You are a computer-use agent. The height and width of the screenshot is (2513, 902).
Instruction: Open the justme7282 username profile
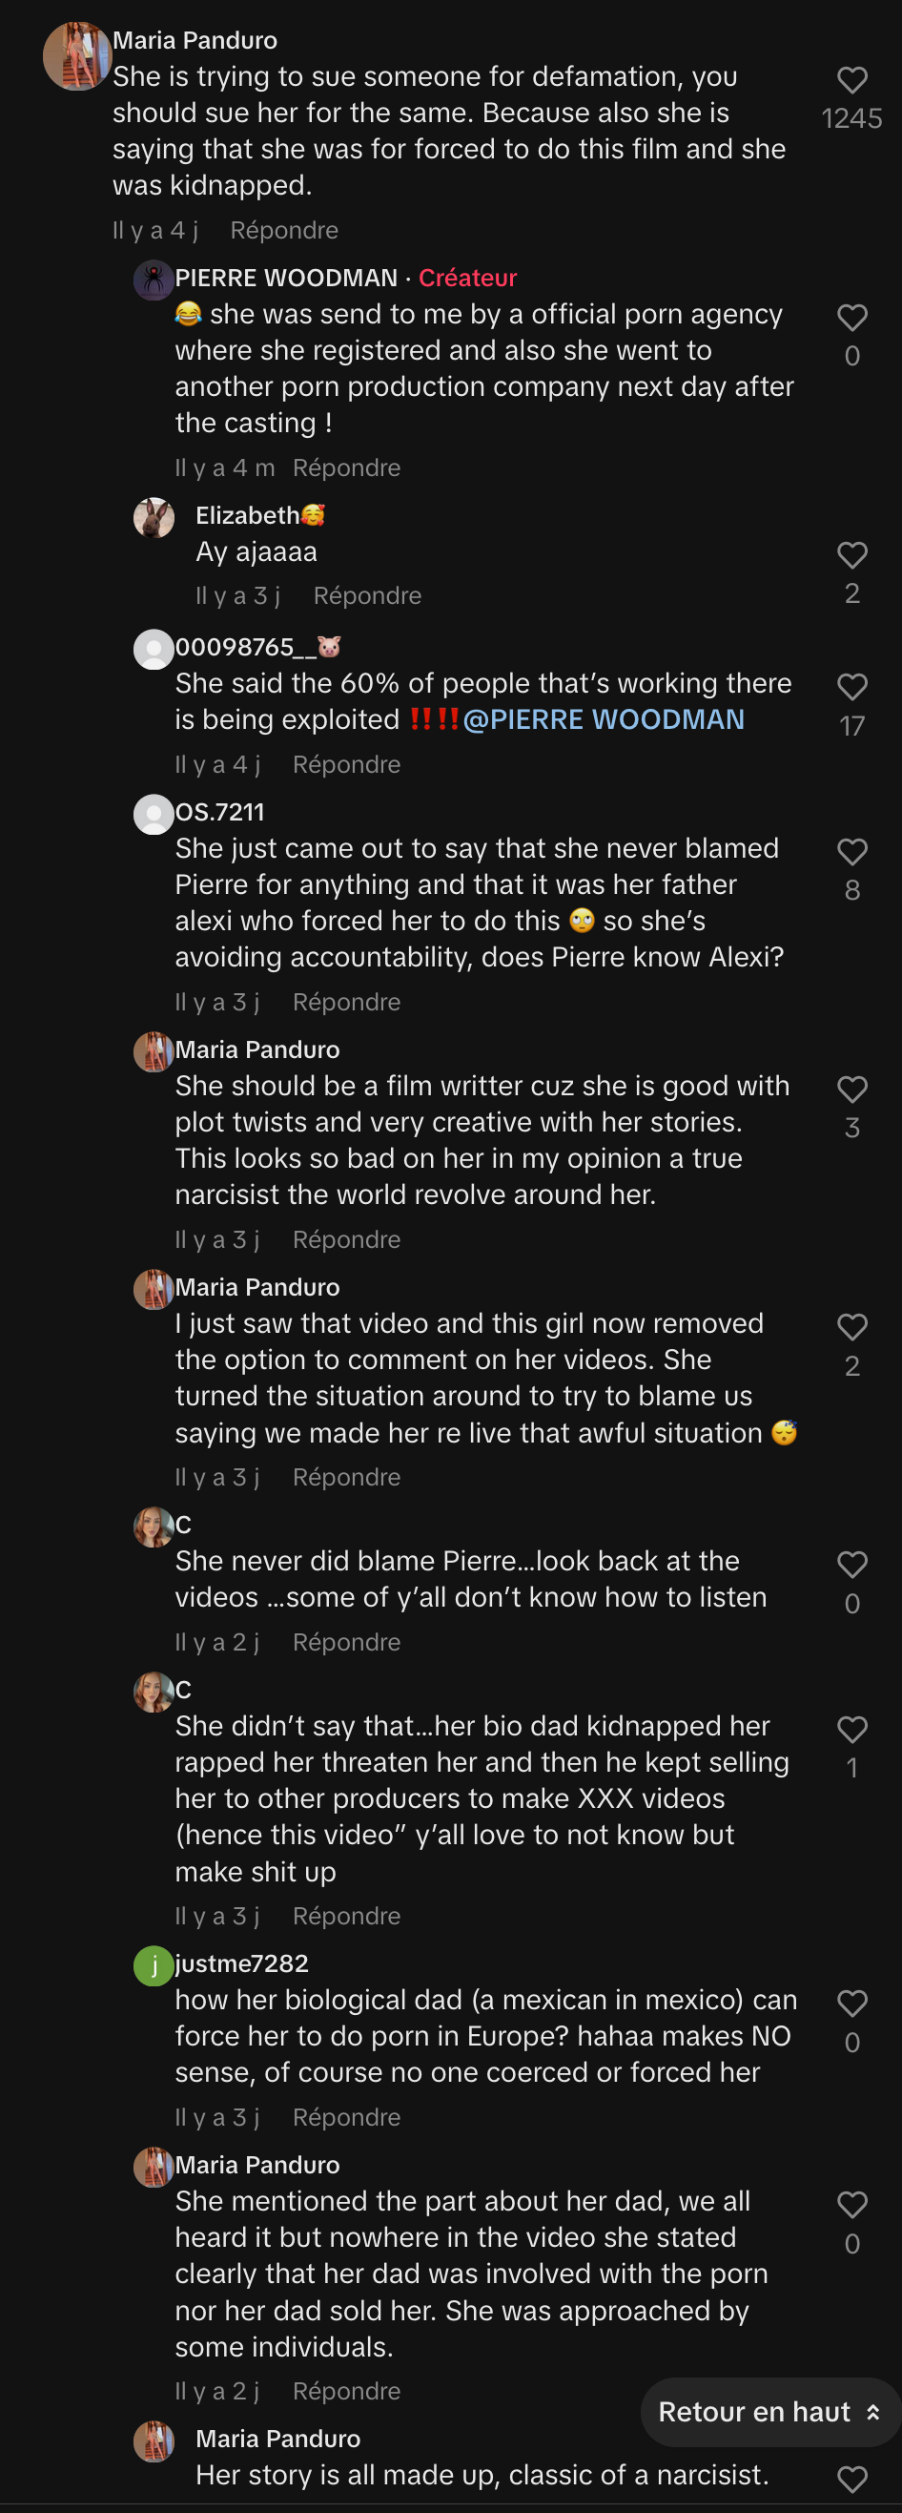point(241,1963)
